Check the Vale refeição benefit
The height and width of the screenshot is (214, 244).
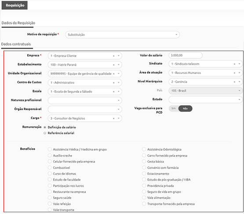[x=50, y=204]
